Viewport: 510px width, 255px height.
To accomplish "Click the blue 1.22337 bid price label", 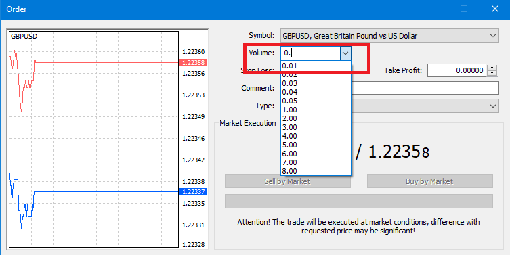I will point(193,192).
